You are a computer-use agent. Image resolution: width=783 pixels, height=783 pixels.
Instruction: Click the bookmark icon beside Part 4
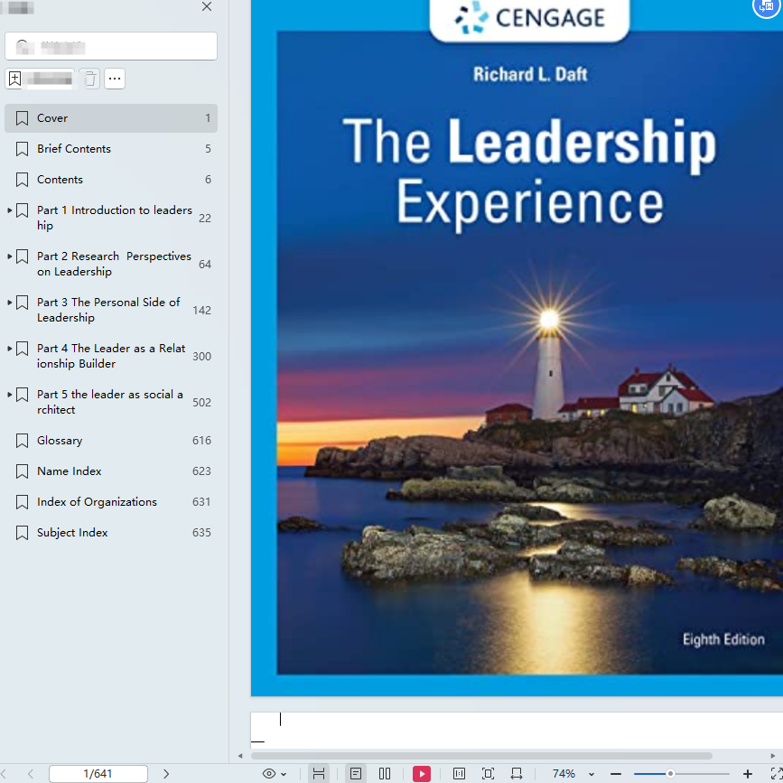coord(22,349)
